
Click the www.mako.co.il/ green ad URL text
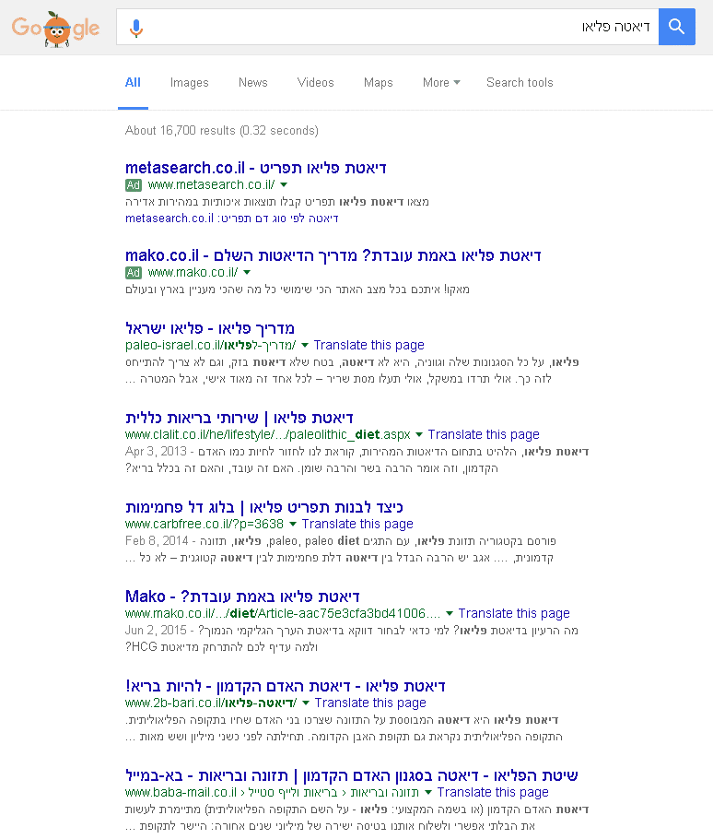193,272
